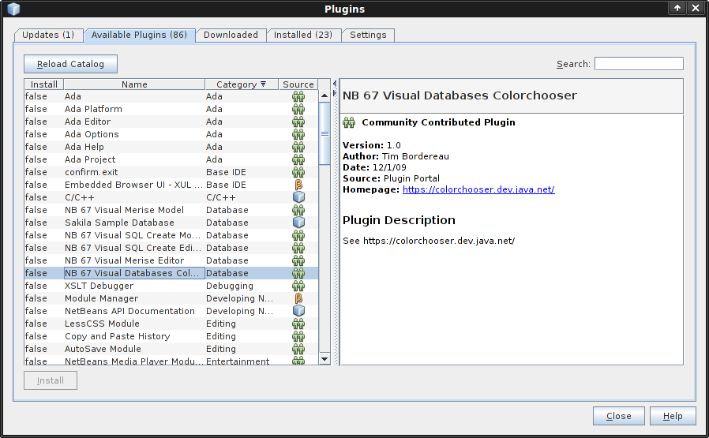Click the source icon for NB 67 Visual Merise Model

(298, 210)
